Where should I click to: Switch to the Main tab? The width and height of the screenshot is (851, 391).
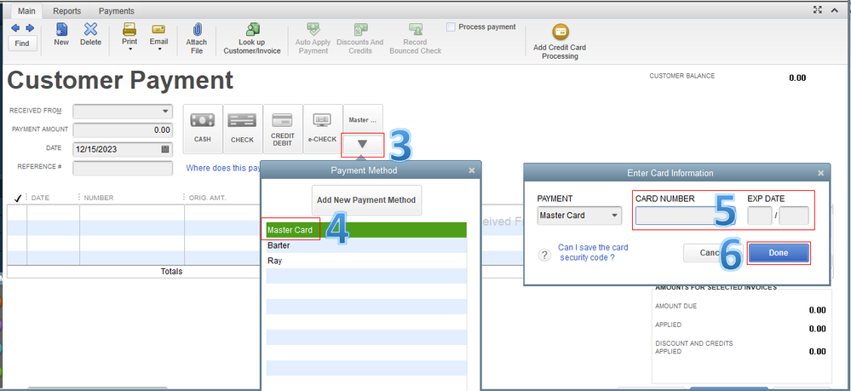tap(28, 11)
